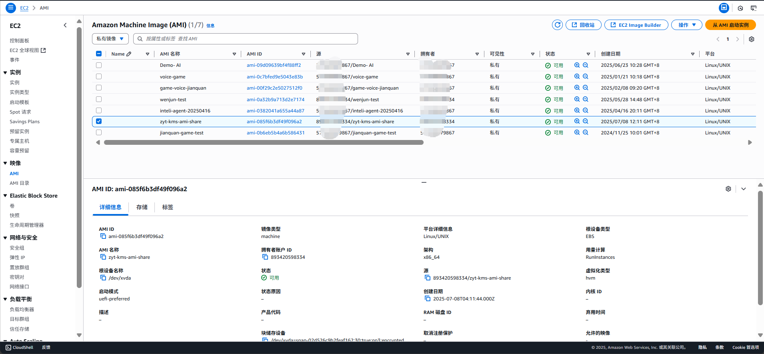Open detail panel settings gear icon
Image resolution: width=764 pixels, height=354 pixels.
tap(728, 189)
